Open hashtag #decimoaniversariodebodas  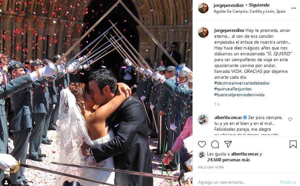point(242,83)
